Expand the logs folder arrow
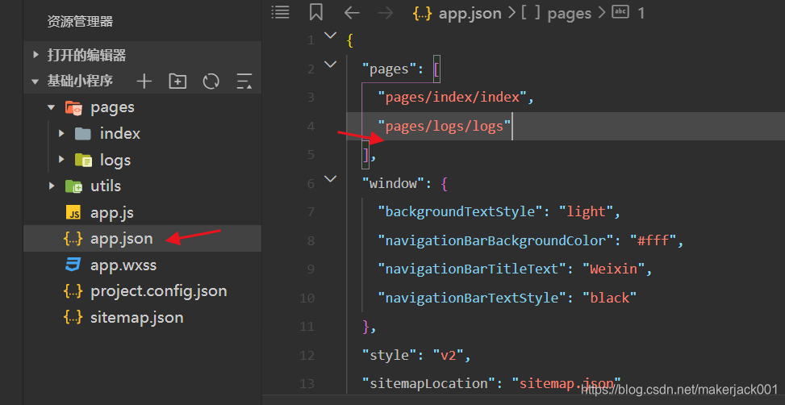 [61, 160]
